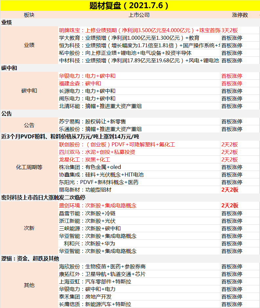
Task: Click the 乐通股份 row cell
Action: [139, 129]
